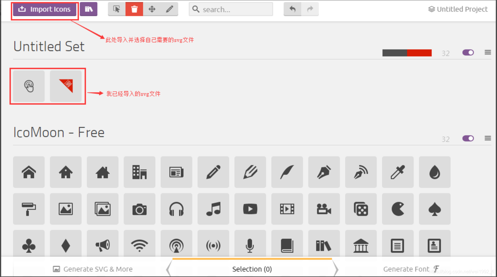Select the play video icon
This screenshot has width=497, height=277.
[250, 209]
